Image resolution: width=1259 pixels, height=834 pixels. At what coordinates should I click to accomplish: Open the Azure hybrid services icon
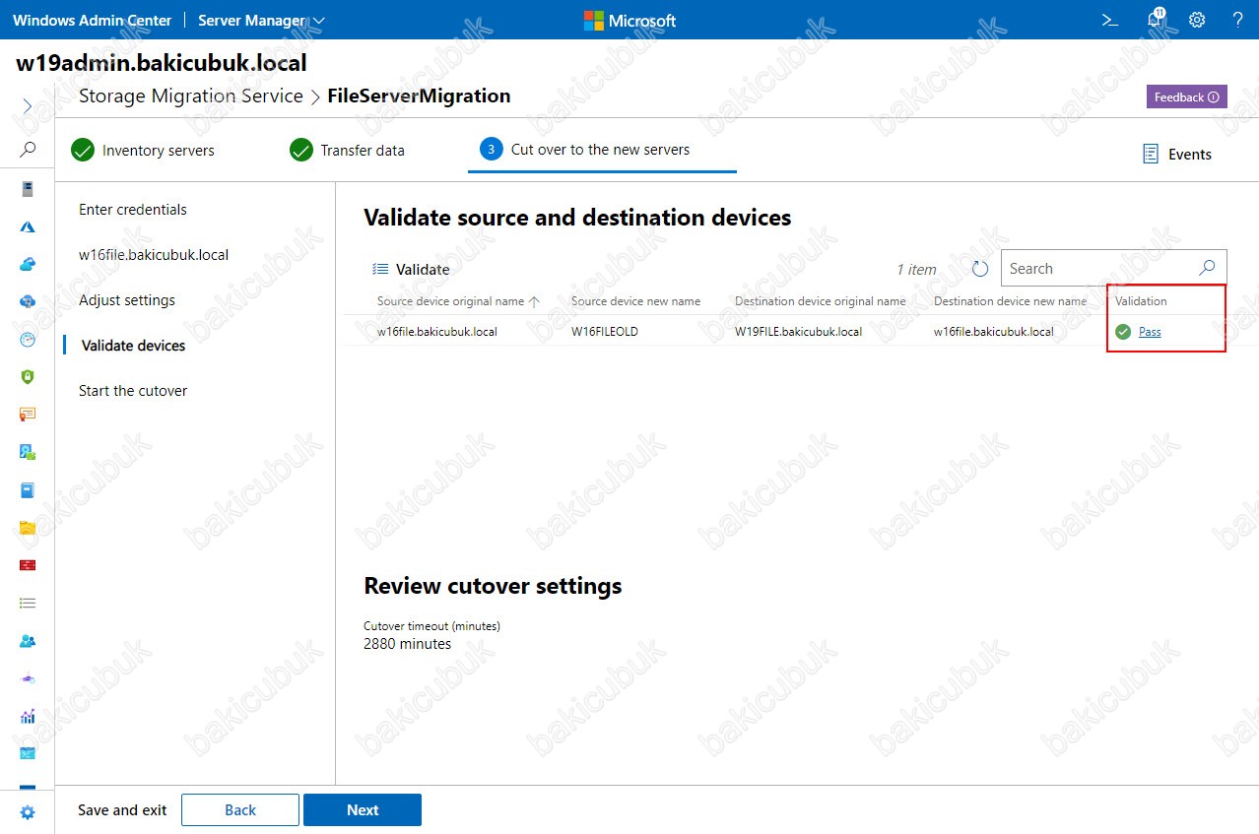pyautogui.click(x=28, y=226)
